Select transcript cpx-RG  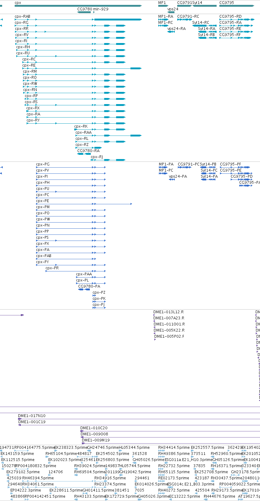[x=21, y=23]
